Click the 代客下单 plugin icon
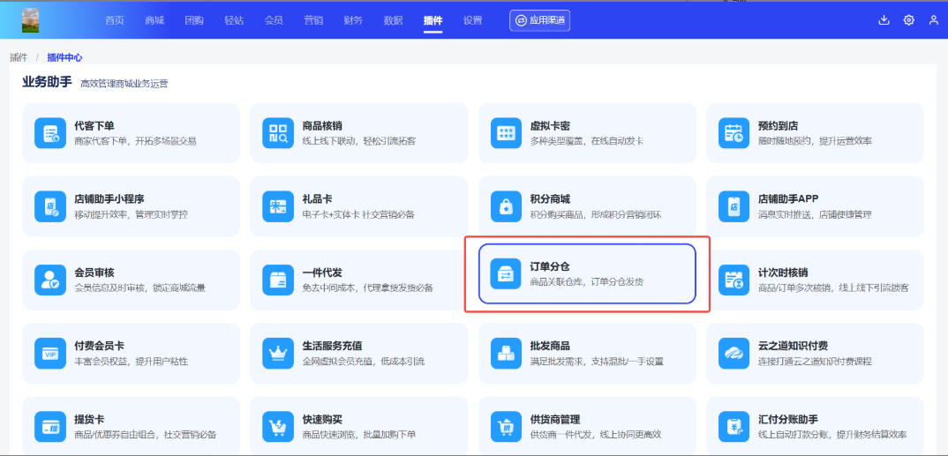 point(50,133)
